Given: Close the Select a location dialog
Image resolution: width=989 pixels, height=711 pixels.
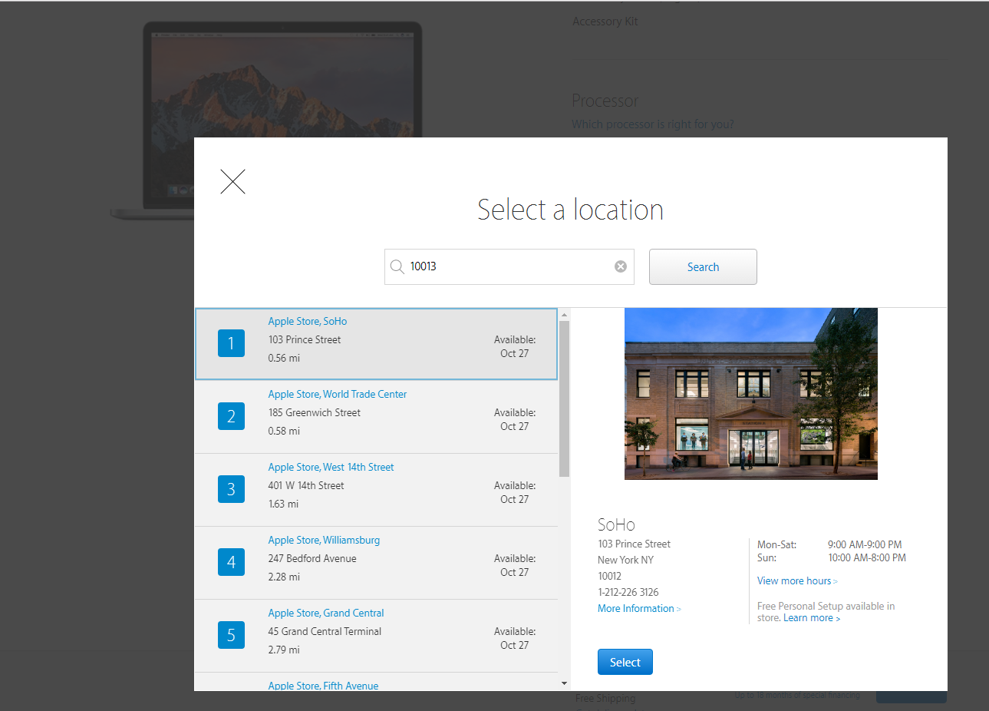Looking at the screenshot, I should click(232, 182).
